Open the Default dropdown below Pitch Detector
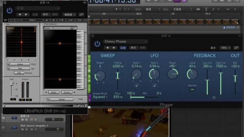The image size is (244, 137). (x=60, y=99)
